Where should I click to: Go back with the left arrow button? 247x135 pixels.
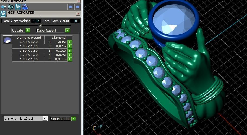click(x=71, y=7)
